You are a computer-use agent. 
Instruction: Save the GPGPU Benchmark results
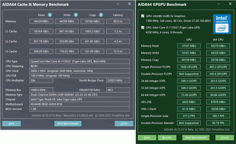[x=147, y=138]
